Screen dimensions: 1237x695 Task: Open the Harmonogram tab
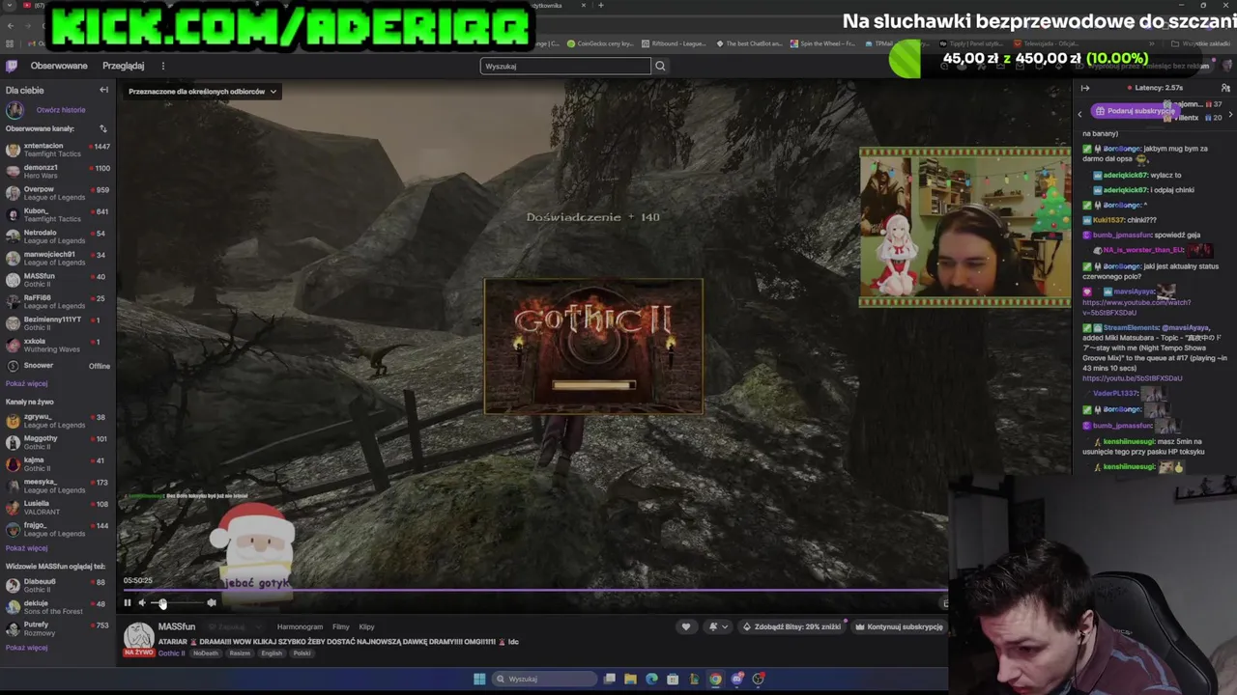coord(300,626)
